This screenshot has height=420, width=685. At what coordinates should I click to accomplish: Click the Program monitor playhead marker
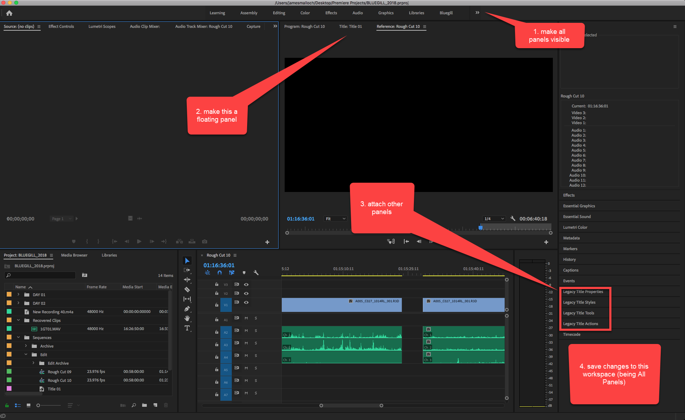(x=480, y=228)
